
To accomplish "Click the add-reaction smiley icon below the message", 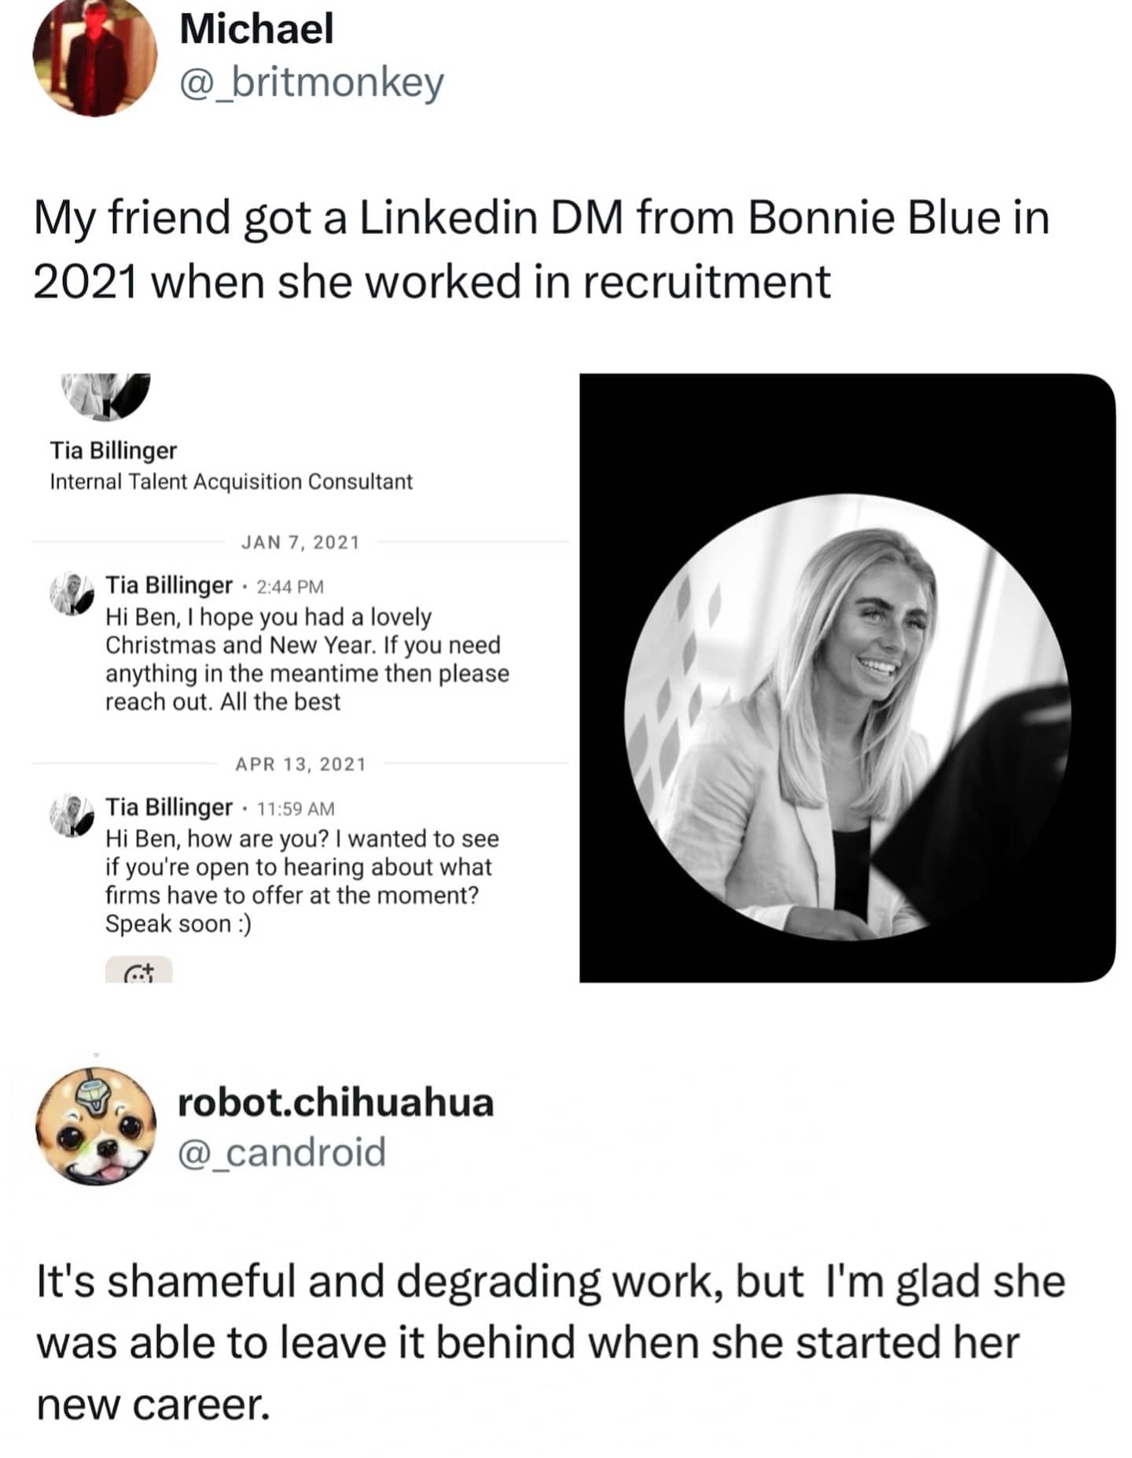I will (x=140, y=974).
